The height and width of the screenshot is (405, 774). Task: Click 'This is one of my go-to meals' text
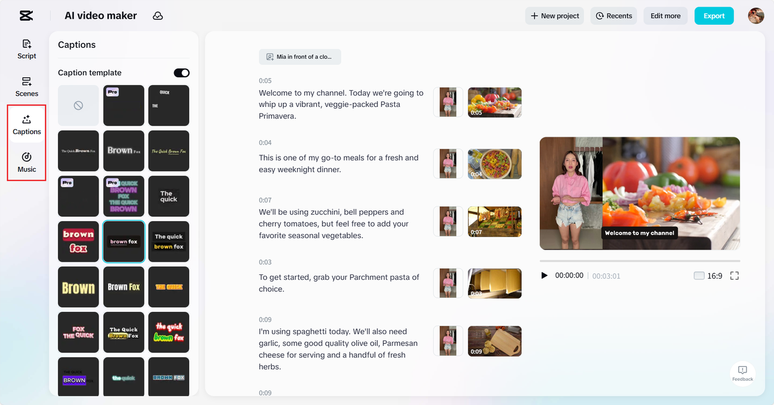pyautogui.click(x=339, y=164)
